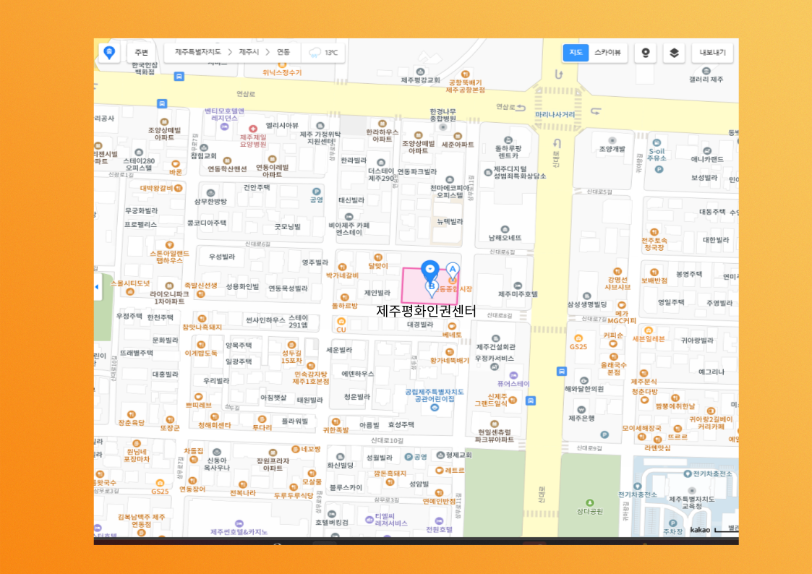Click the CU convenience store icon
This screenshot has height=574, width=812.
click(x=341, y=322)
